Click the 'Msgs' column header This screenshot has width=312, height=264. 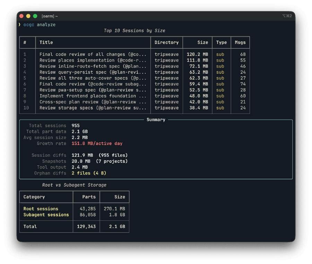[240, 43]
